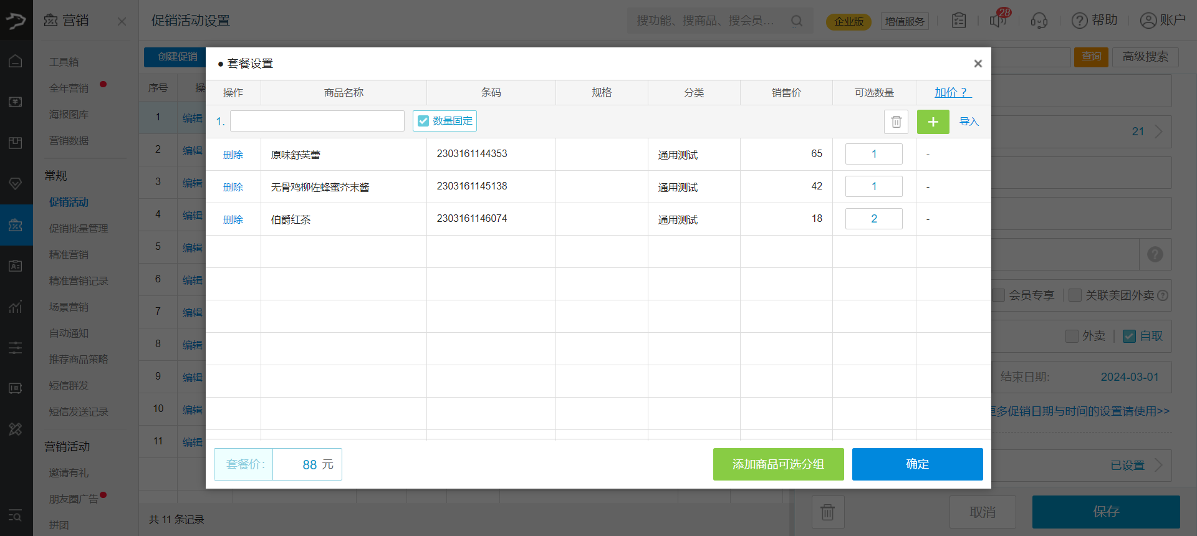Image resolution: width=1197 pixels, height=536 pixels.
Task: Click the 确定 button
Action: point(918,464)
